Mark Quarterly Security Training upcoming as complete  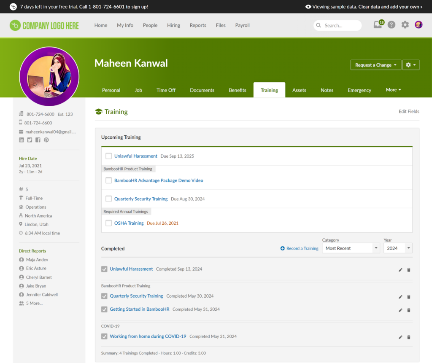(x=109, y=199)
